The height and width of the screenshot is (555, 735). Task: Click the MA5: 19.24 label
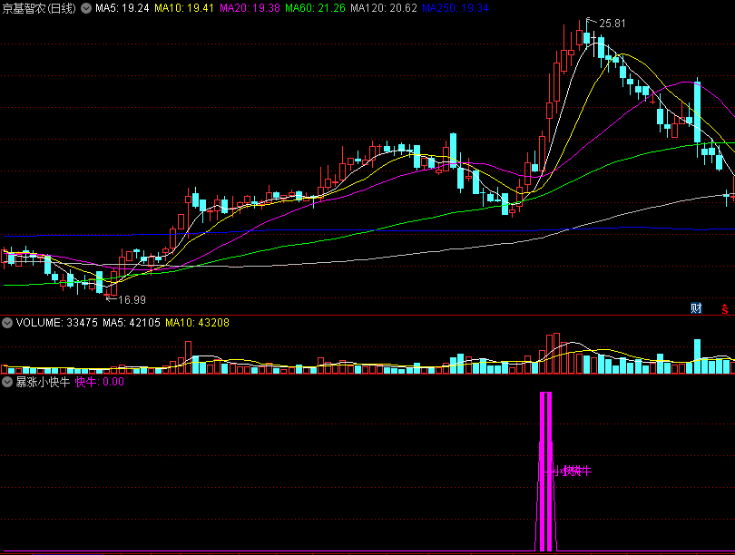tap(122, 8)
